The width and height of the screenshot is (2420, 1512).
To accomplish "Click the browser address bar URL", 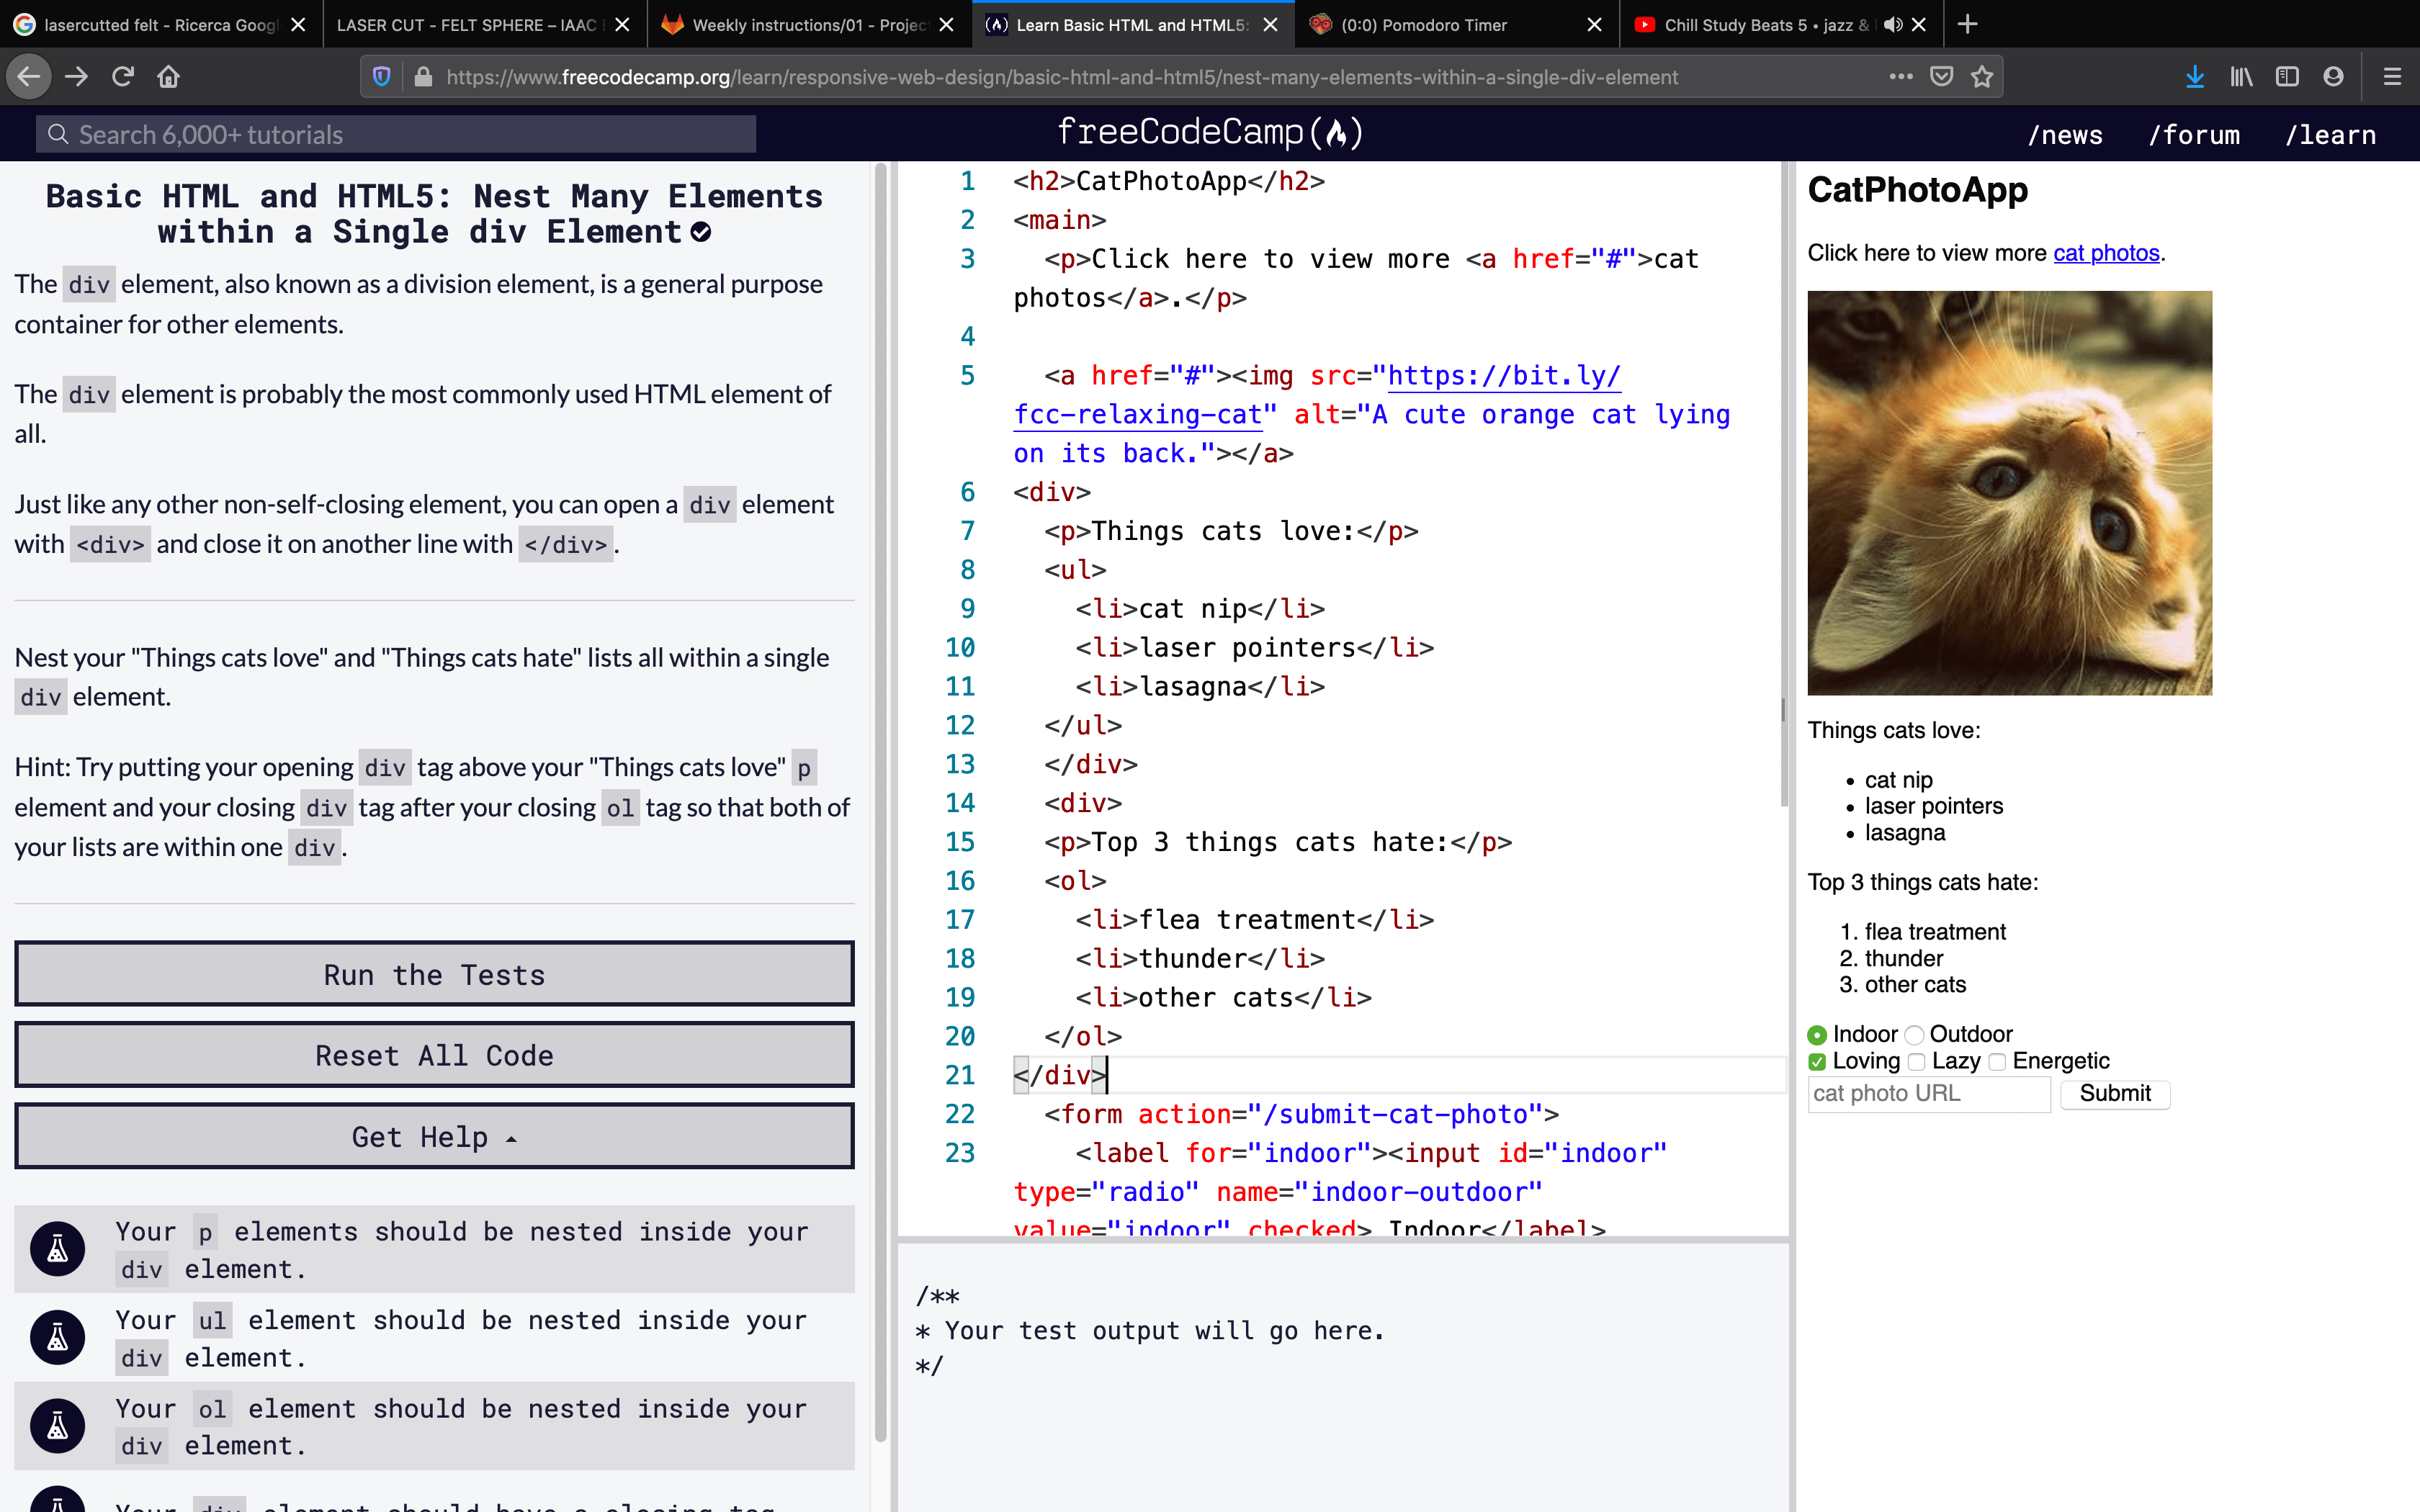I will (x=1062, y=77).
